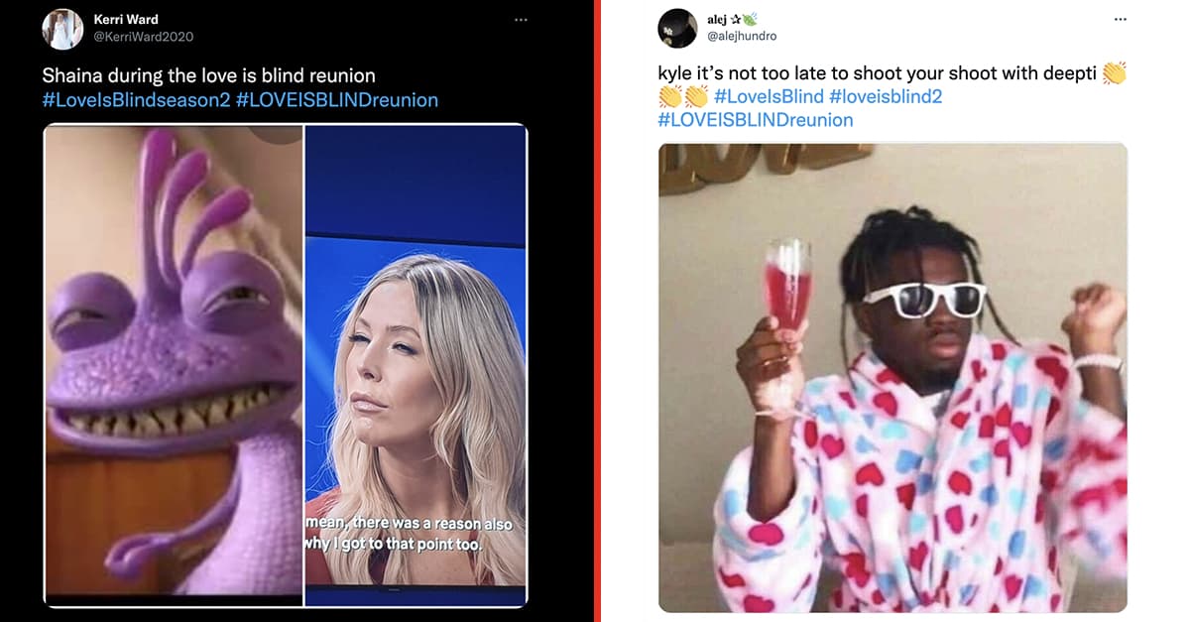Click the @alejhundro handle

pos(742,36)
